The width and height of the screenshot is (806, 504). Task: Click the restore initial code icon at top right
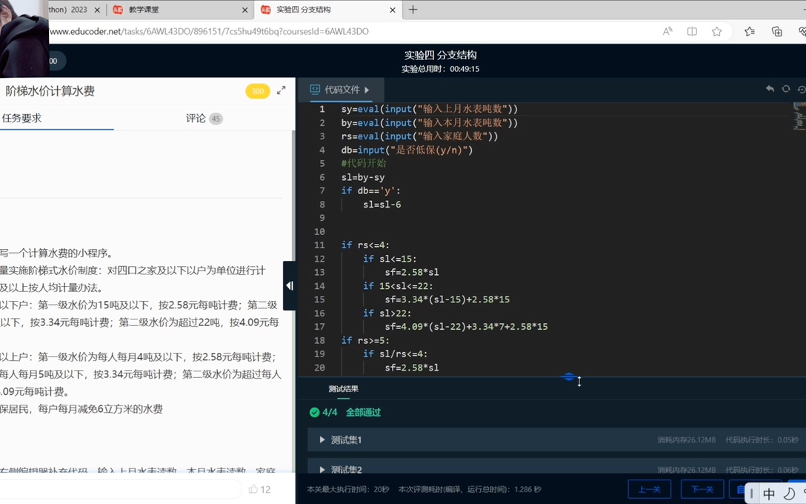[x=802, y=89]
